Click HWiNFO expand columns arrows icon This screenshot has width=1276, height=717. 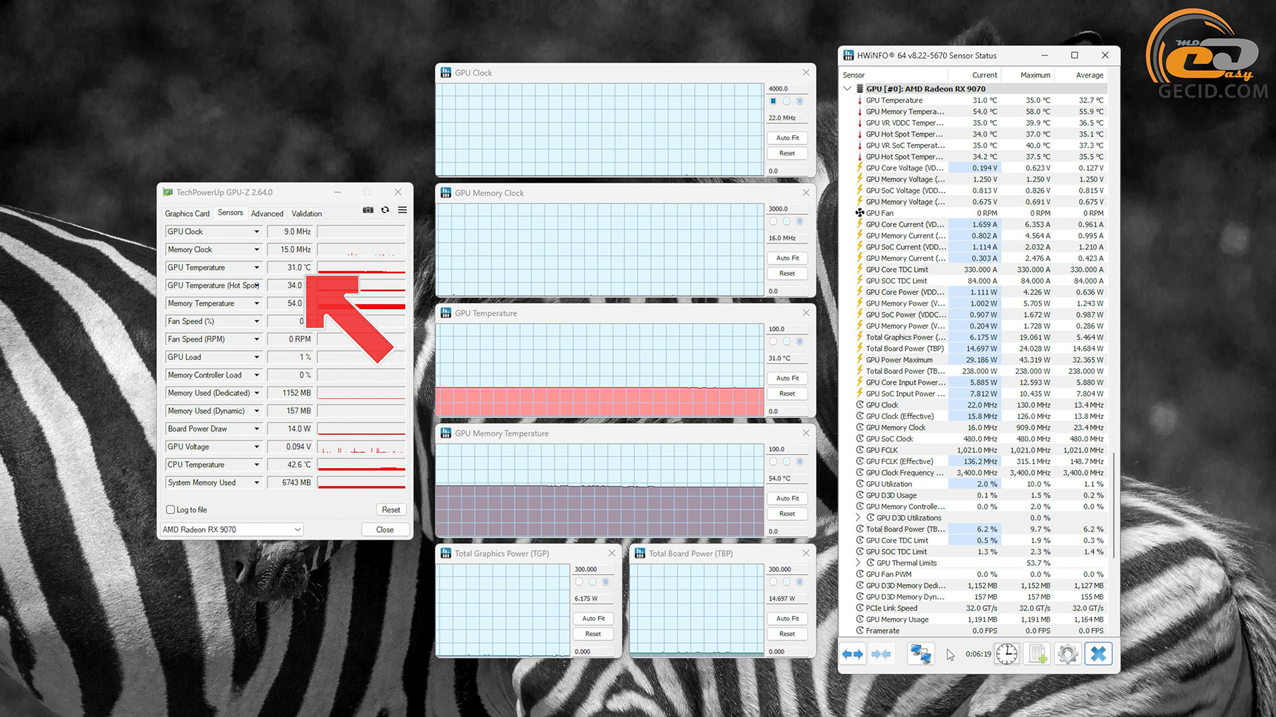(853, 654)
